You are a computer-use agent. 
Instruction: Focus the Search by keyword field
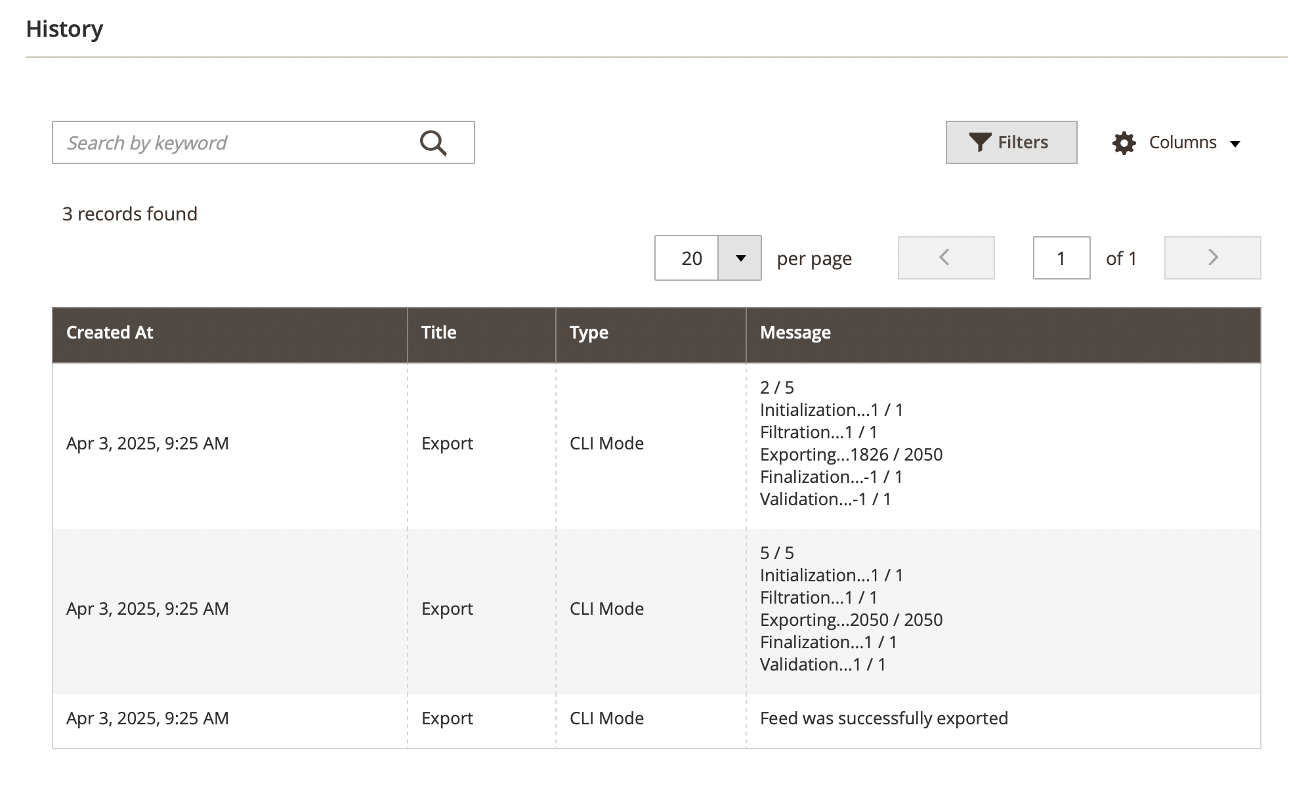pos(236,142)
